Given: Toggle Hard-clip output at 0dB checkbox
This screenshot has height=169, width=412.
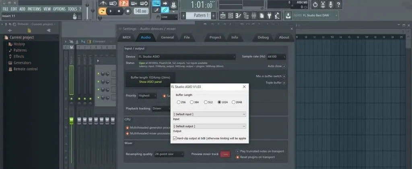Looking at the screenshot, I should (175, 138).
